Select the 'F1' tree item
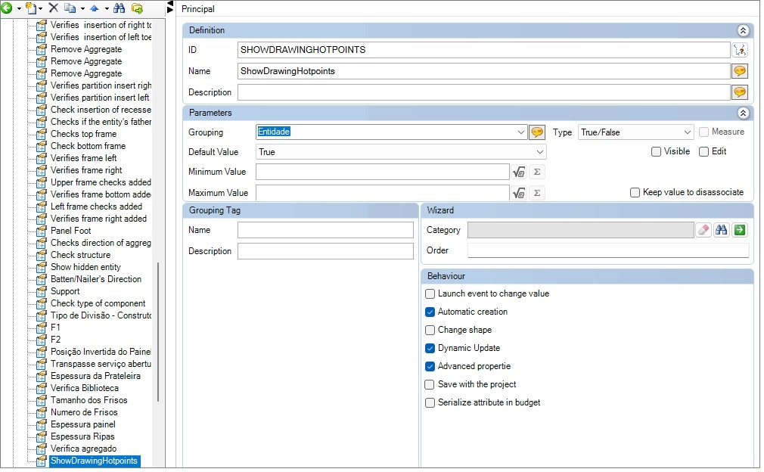764x472 pixels. 55,328
